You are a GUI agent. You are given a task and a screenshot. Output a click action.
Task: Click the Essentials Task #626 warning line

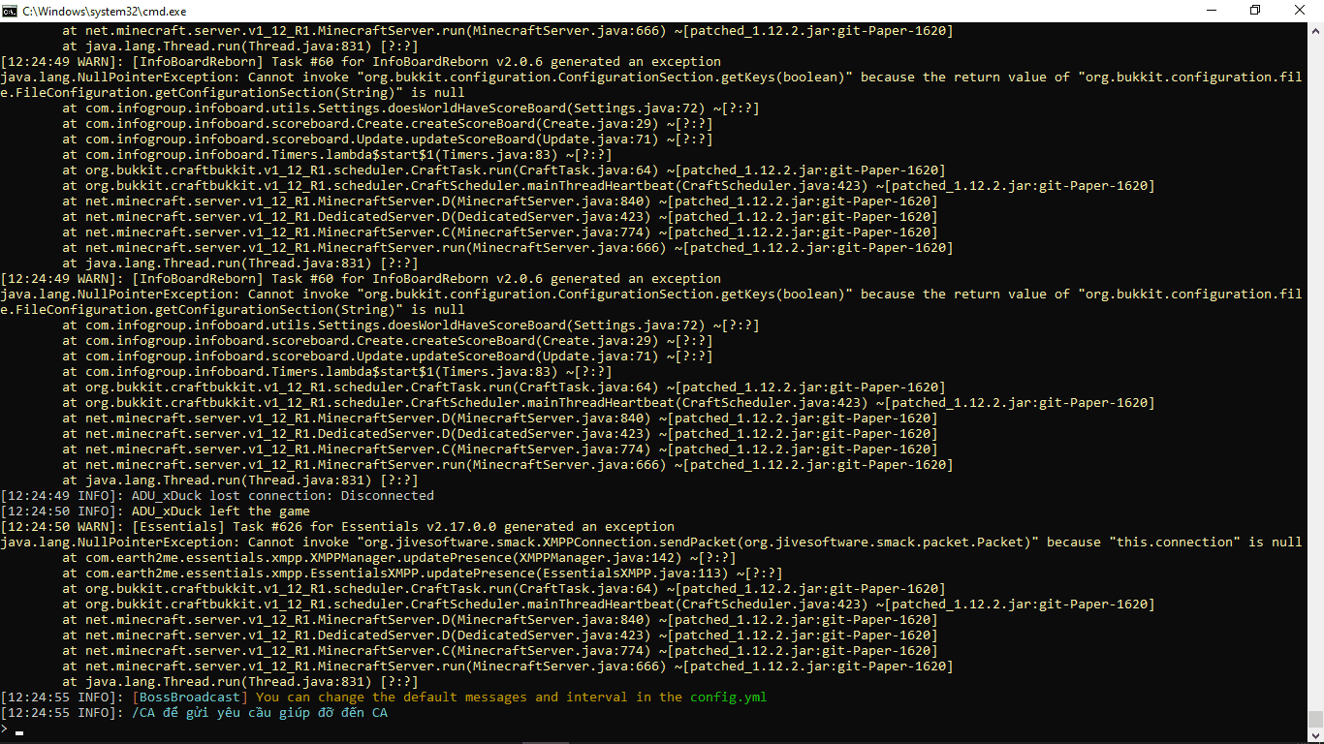tap(337, 527)
